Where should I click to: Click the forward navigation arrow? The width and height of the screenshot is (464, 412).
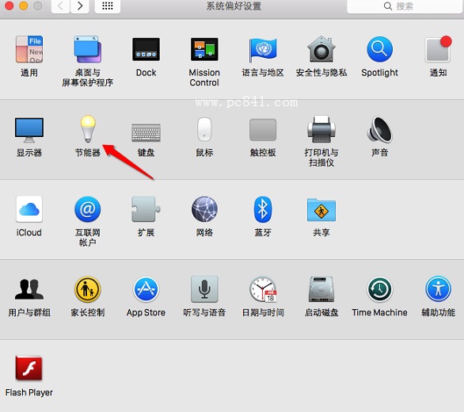(x=80, y=6)
